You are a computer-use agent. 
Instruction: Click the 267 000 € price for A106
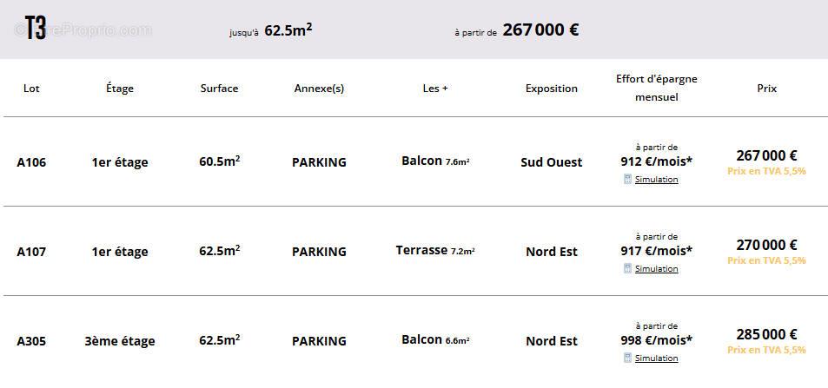pyautogui.click(x=766, y=155)
